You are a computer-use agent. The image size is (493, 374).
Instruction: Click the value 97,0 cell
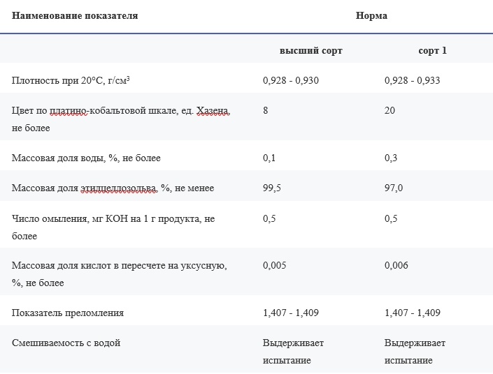[x=393, y=188]
